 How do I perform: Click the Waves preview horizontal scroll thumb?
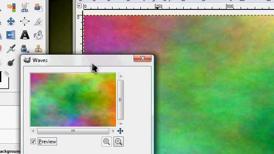73,131
